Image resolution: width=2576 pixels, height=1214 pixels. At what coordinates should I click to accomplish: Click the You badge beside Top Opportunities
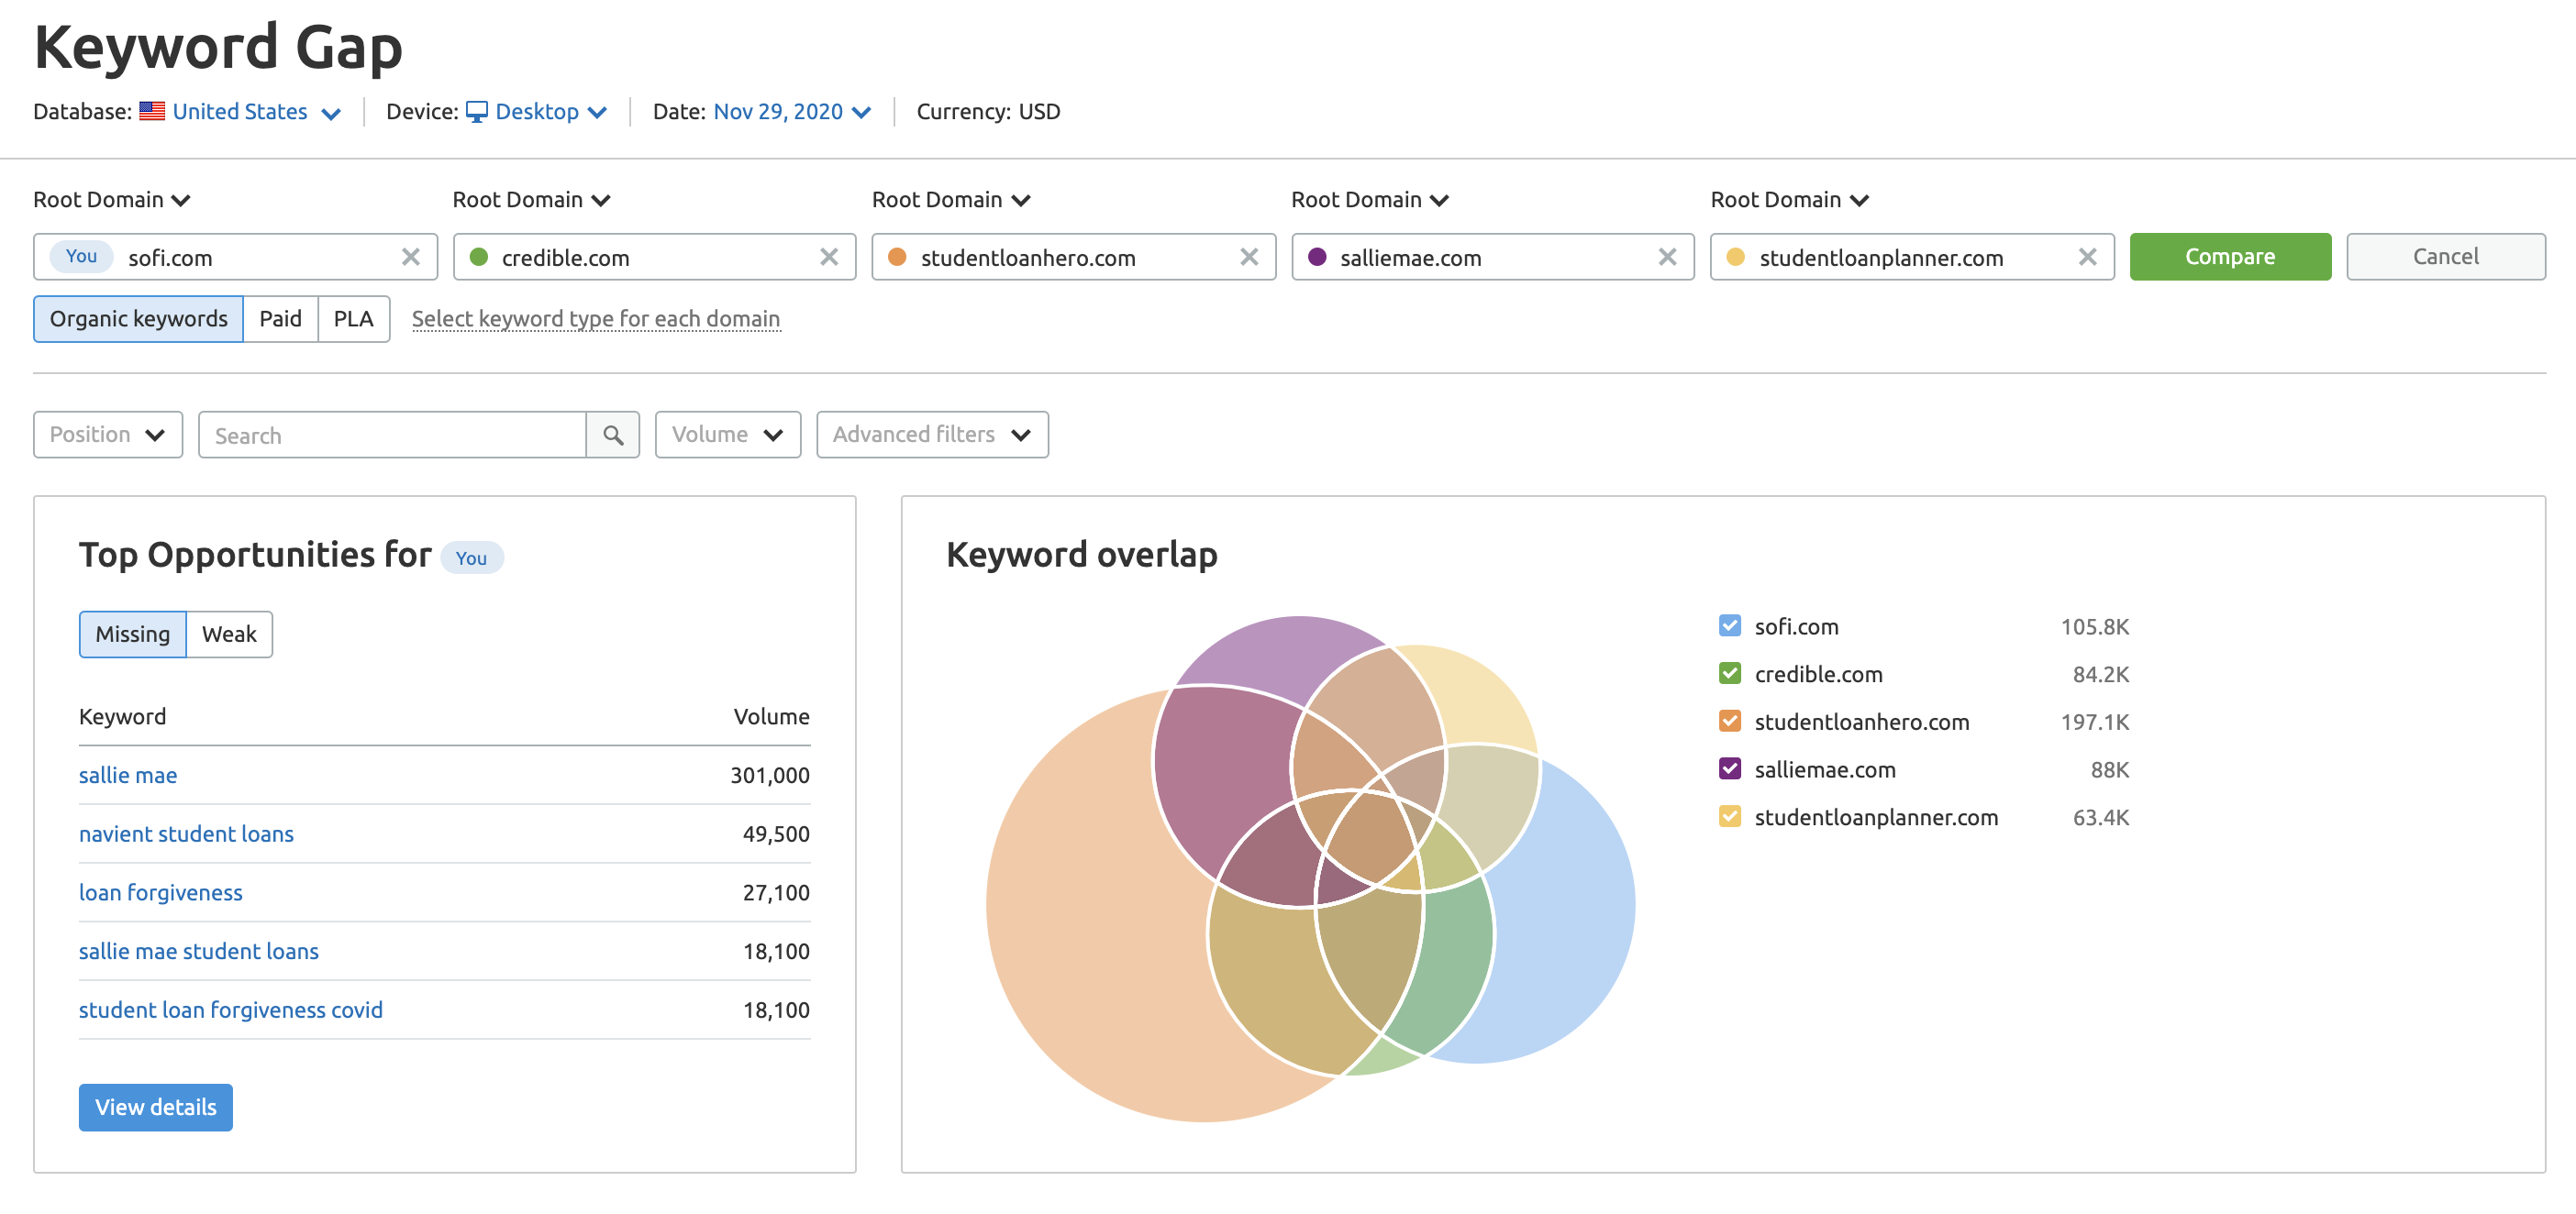pyautogui.click(x=471, y=557)
